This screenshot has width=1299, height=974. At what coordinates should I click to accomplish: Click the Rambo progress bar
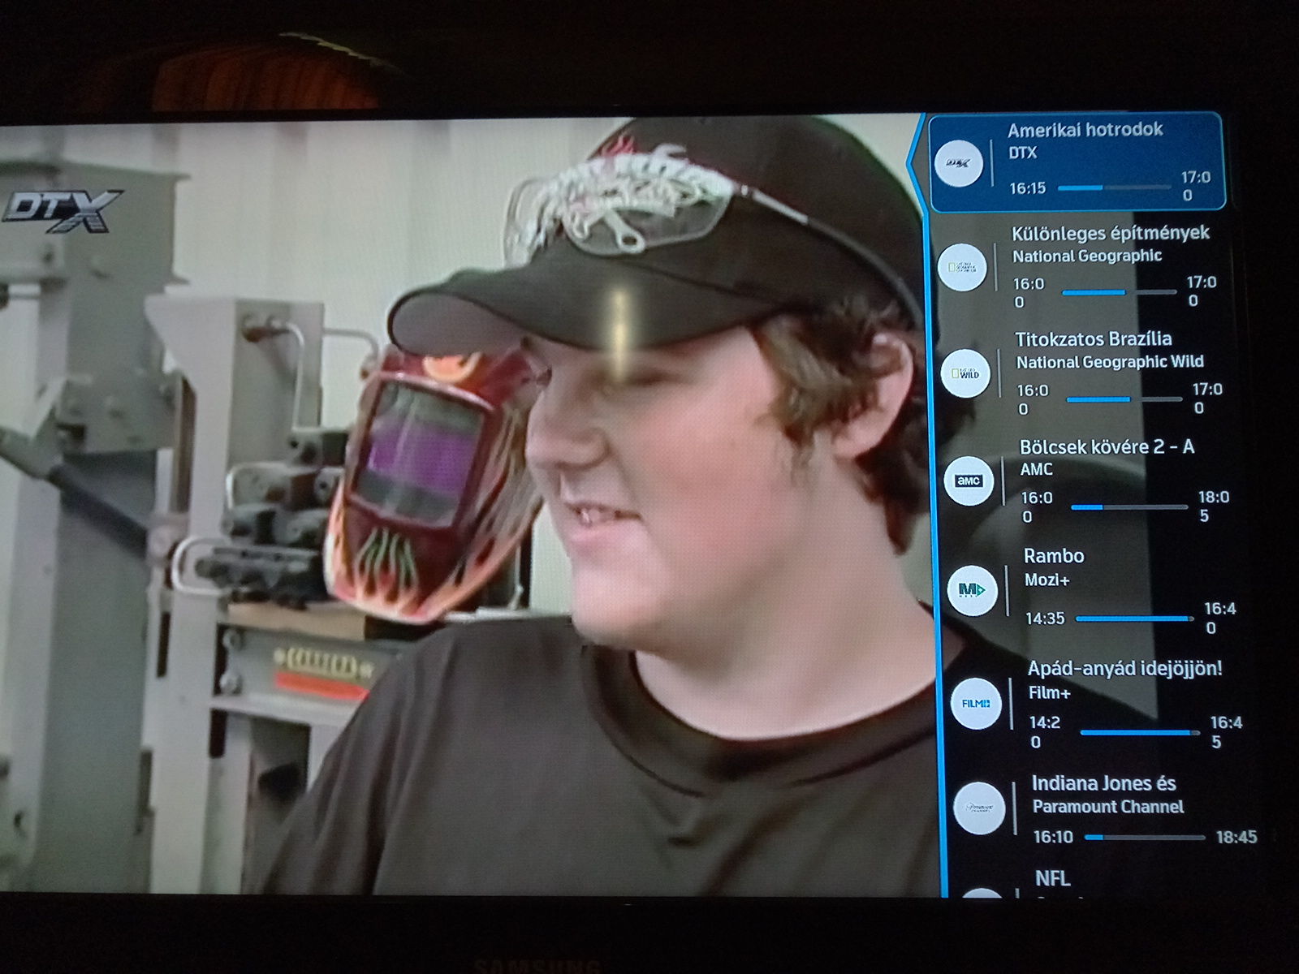tap(1135, 618)
